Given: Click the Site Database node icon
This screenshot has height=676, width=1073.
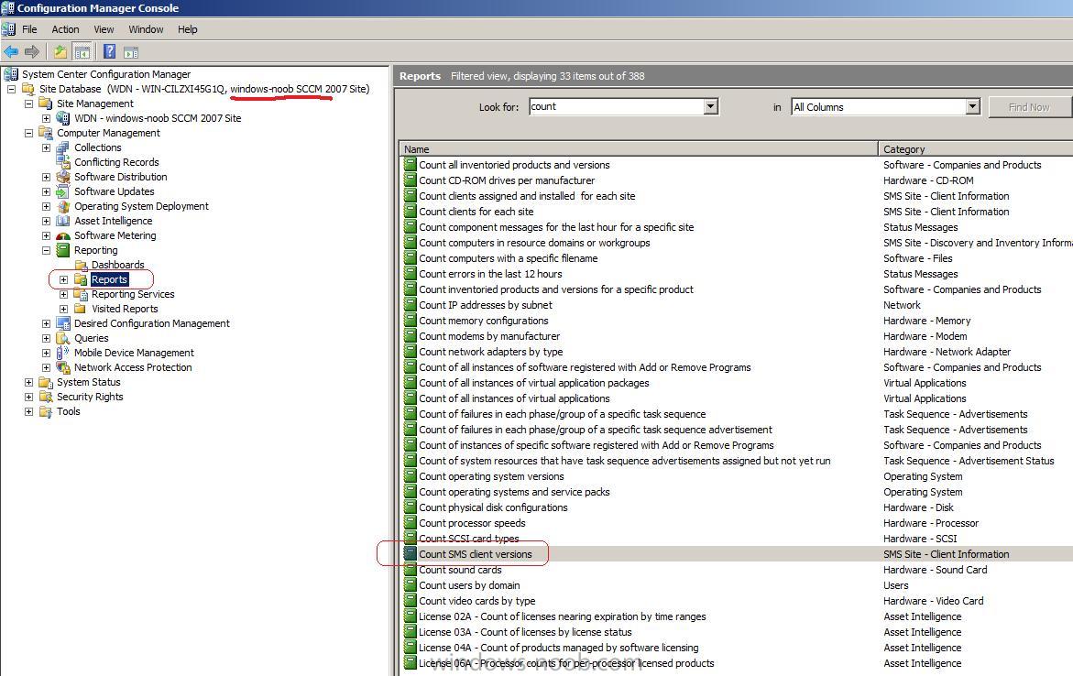Looking at the screenshot, I should pos(28,89).
